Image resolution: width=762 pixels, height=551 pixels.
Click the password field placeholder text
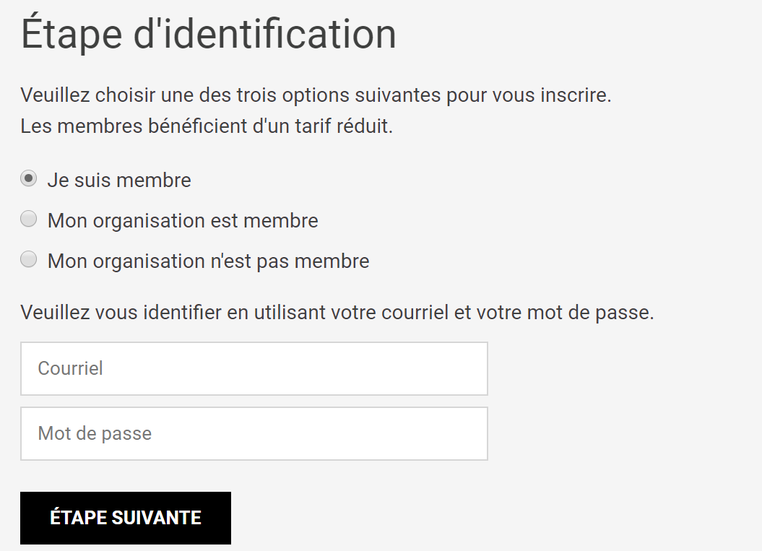94,433
